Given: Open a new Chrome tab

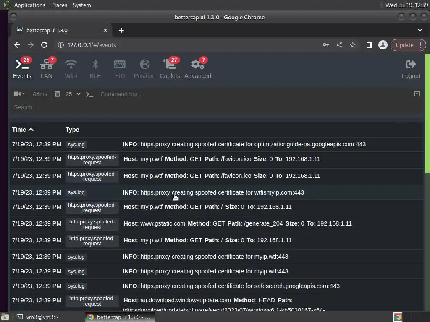Looking at the screenshot, I should pyautogui.click(x=121, y=30).
